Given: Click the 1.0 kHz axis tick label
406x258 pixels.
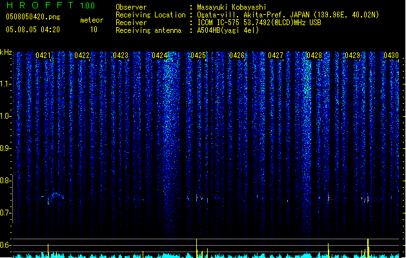Looking at the screenshot, I should [x=5, y=116].
